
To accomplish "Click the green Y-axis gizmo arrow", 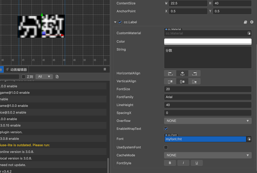I will [42, 15].
